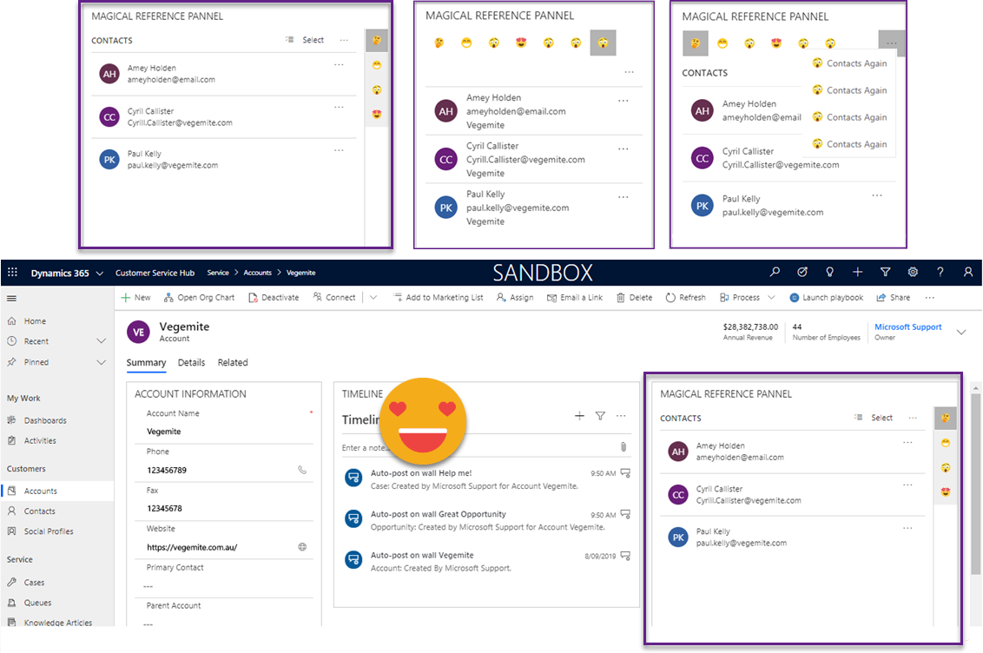Expand the Dynamics 365 app switcher chevron

(100, 274)
